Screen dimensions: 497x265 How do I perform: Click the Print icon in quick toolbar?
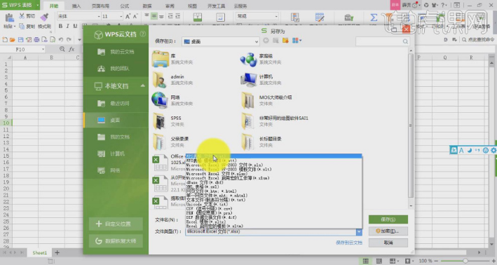(36, 40)
